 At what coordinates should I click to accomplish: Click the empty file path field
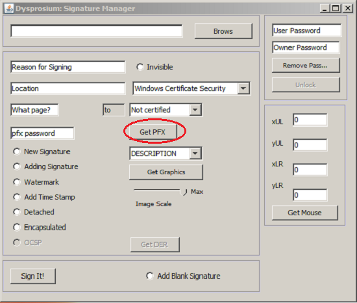click(97, 31)
